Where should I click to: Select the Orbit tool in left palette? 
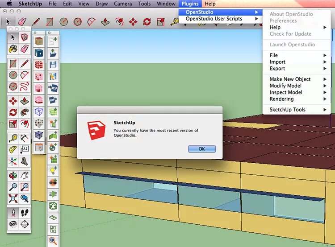[x=13, y=176]
